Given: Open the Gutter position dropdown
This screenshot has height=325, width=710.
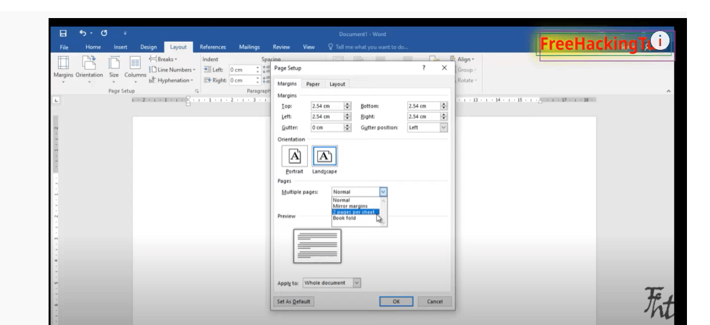Looking at the screenshot, I should click(443, 127).
